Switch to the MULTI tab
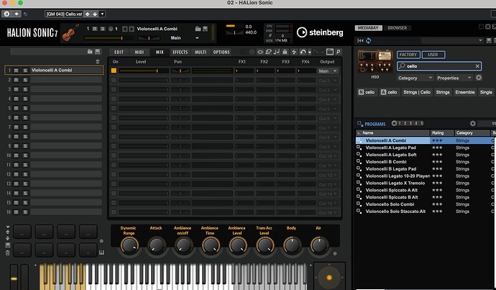Screen dimensions: 496x290 pos(201,53)
